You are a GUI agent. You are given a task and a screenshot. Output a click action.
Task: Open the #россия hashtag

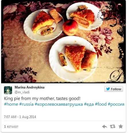(116, 104)
